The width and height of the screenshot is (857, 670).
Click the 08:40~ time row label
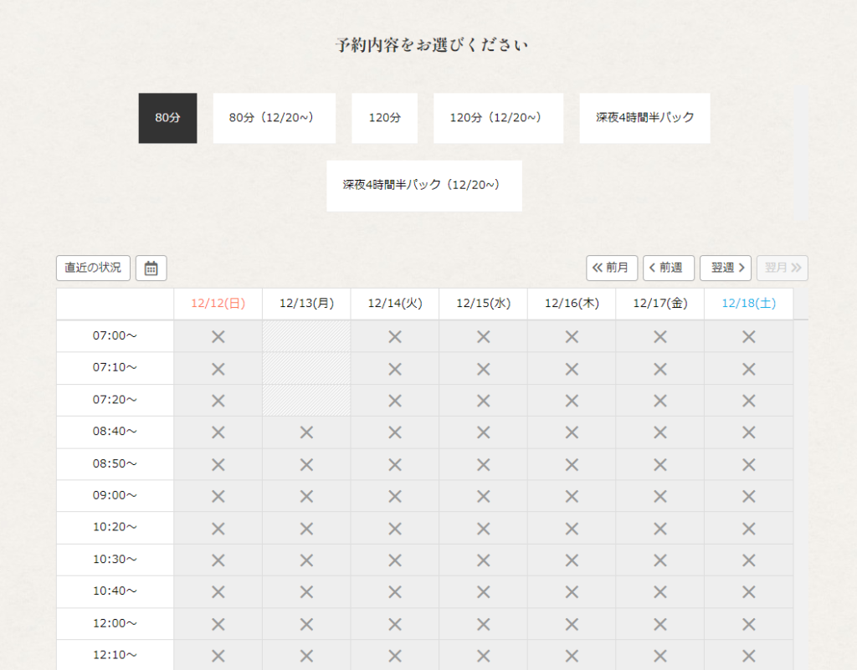115,432
